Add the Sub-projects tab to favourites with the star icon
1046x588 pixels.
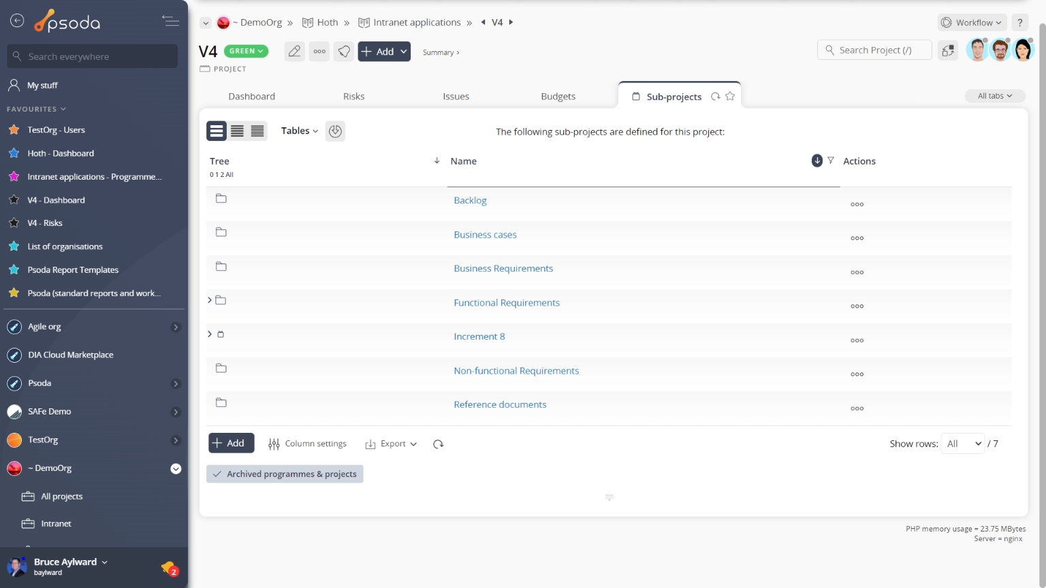[730, 96]
